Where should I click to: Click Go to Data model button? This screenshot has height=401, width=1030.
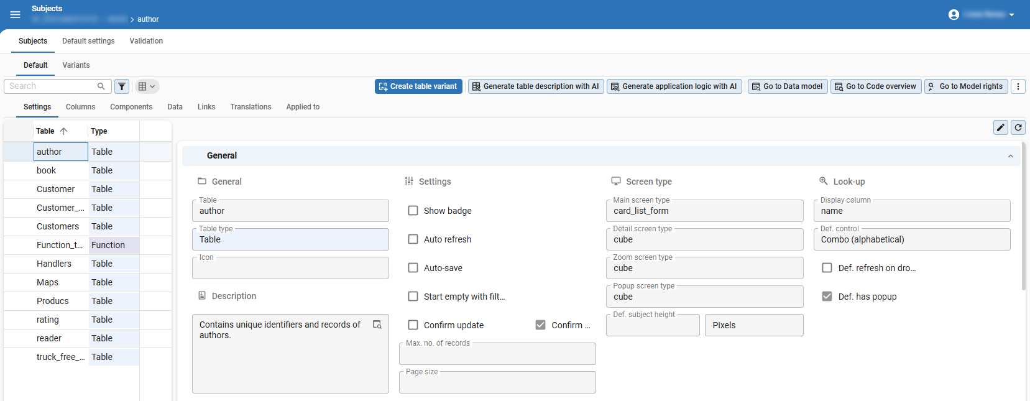[x=787, y=86]
